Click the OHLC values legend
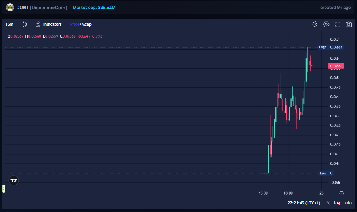 [55, 36]
